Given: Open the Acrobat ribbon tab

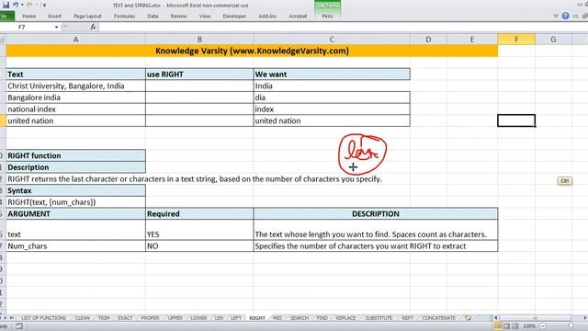Looking at the screenshot, I should pos(298,17).
